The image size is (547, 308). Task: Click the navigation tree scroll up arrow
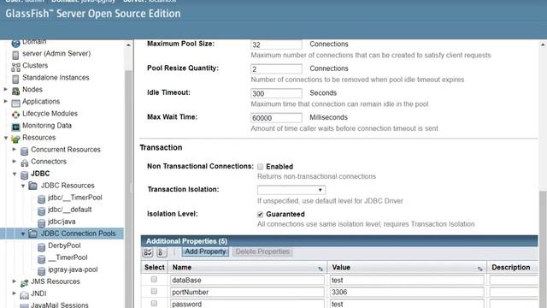[128, 45]
